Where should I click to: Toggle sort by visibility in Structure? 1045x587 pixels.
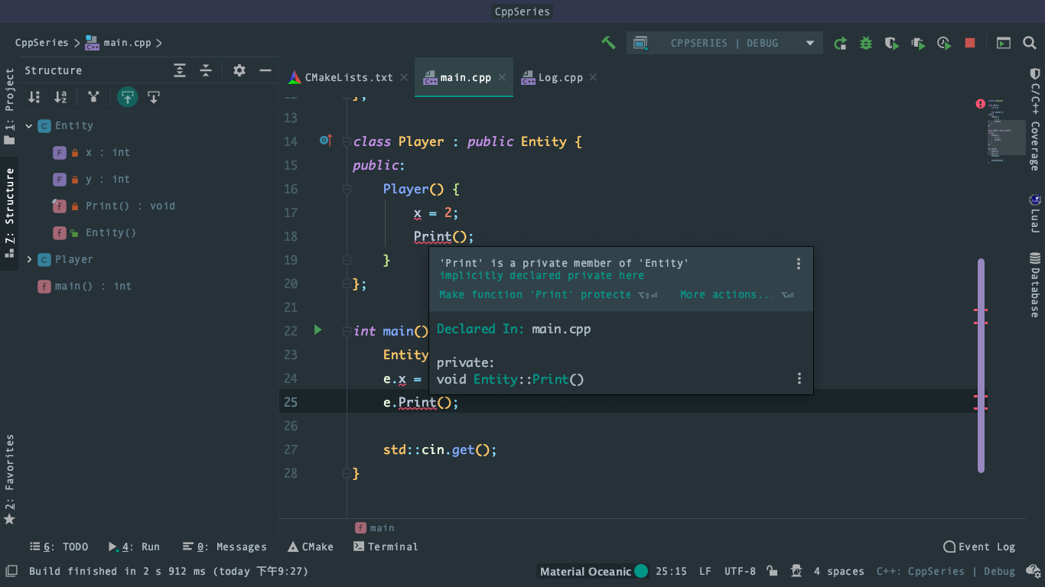coord(34,97)
